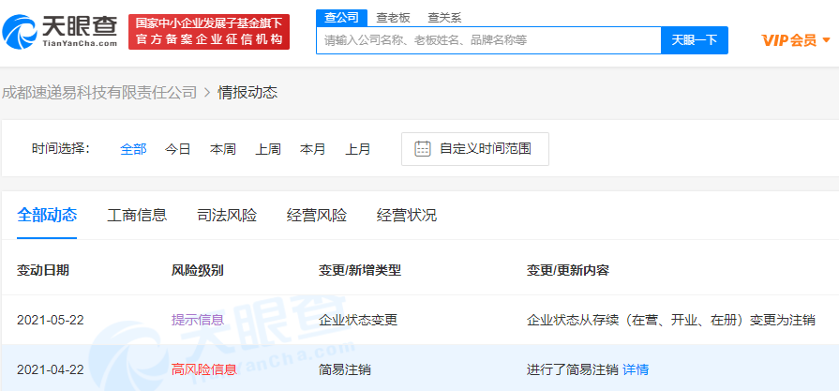This screenshot has width=839, height=391.
Task: Click the TianYanCha logo icon
Action: tap(21, 31)
